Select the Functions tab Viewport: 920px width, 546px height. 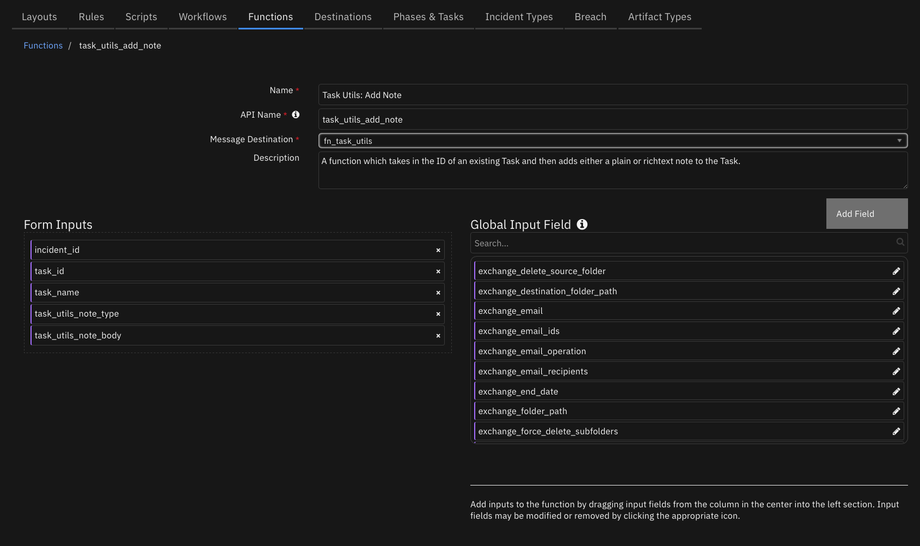(x=271, y=17)
